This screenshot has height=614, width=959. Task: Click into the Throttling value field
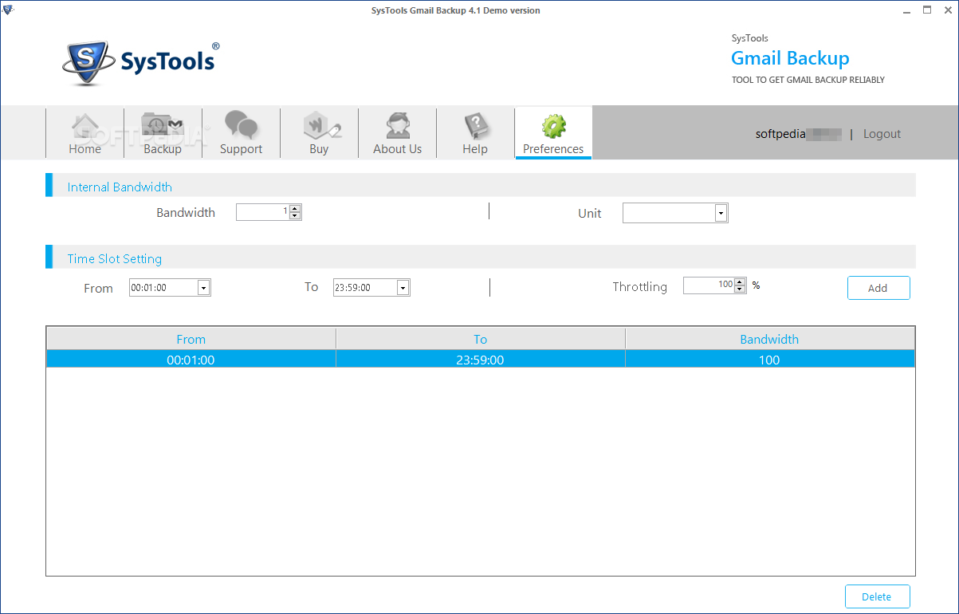[709, 285]
